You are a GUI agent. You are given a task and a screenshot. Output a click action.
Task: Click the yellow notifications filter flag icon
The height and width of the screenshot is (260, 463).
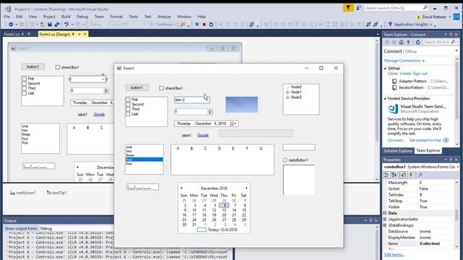349,8
